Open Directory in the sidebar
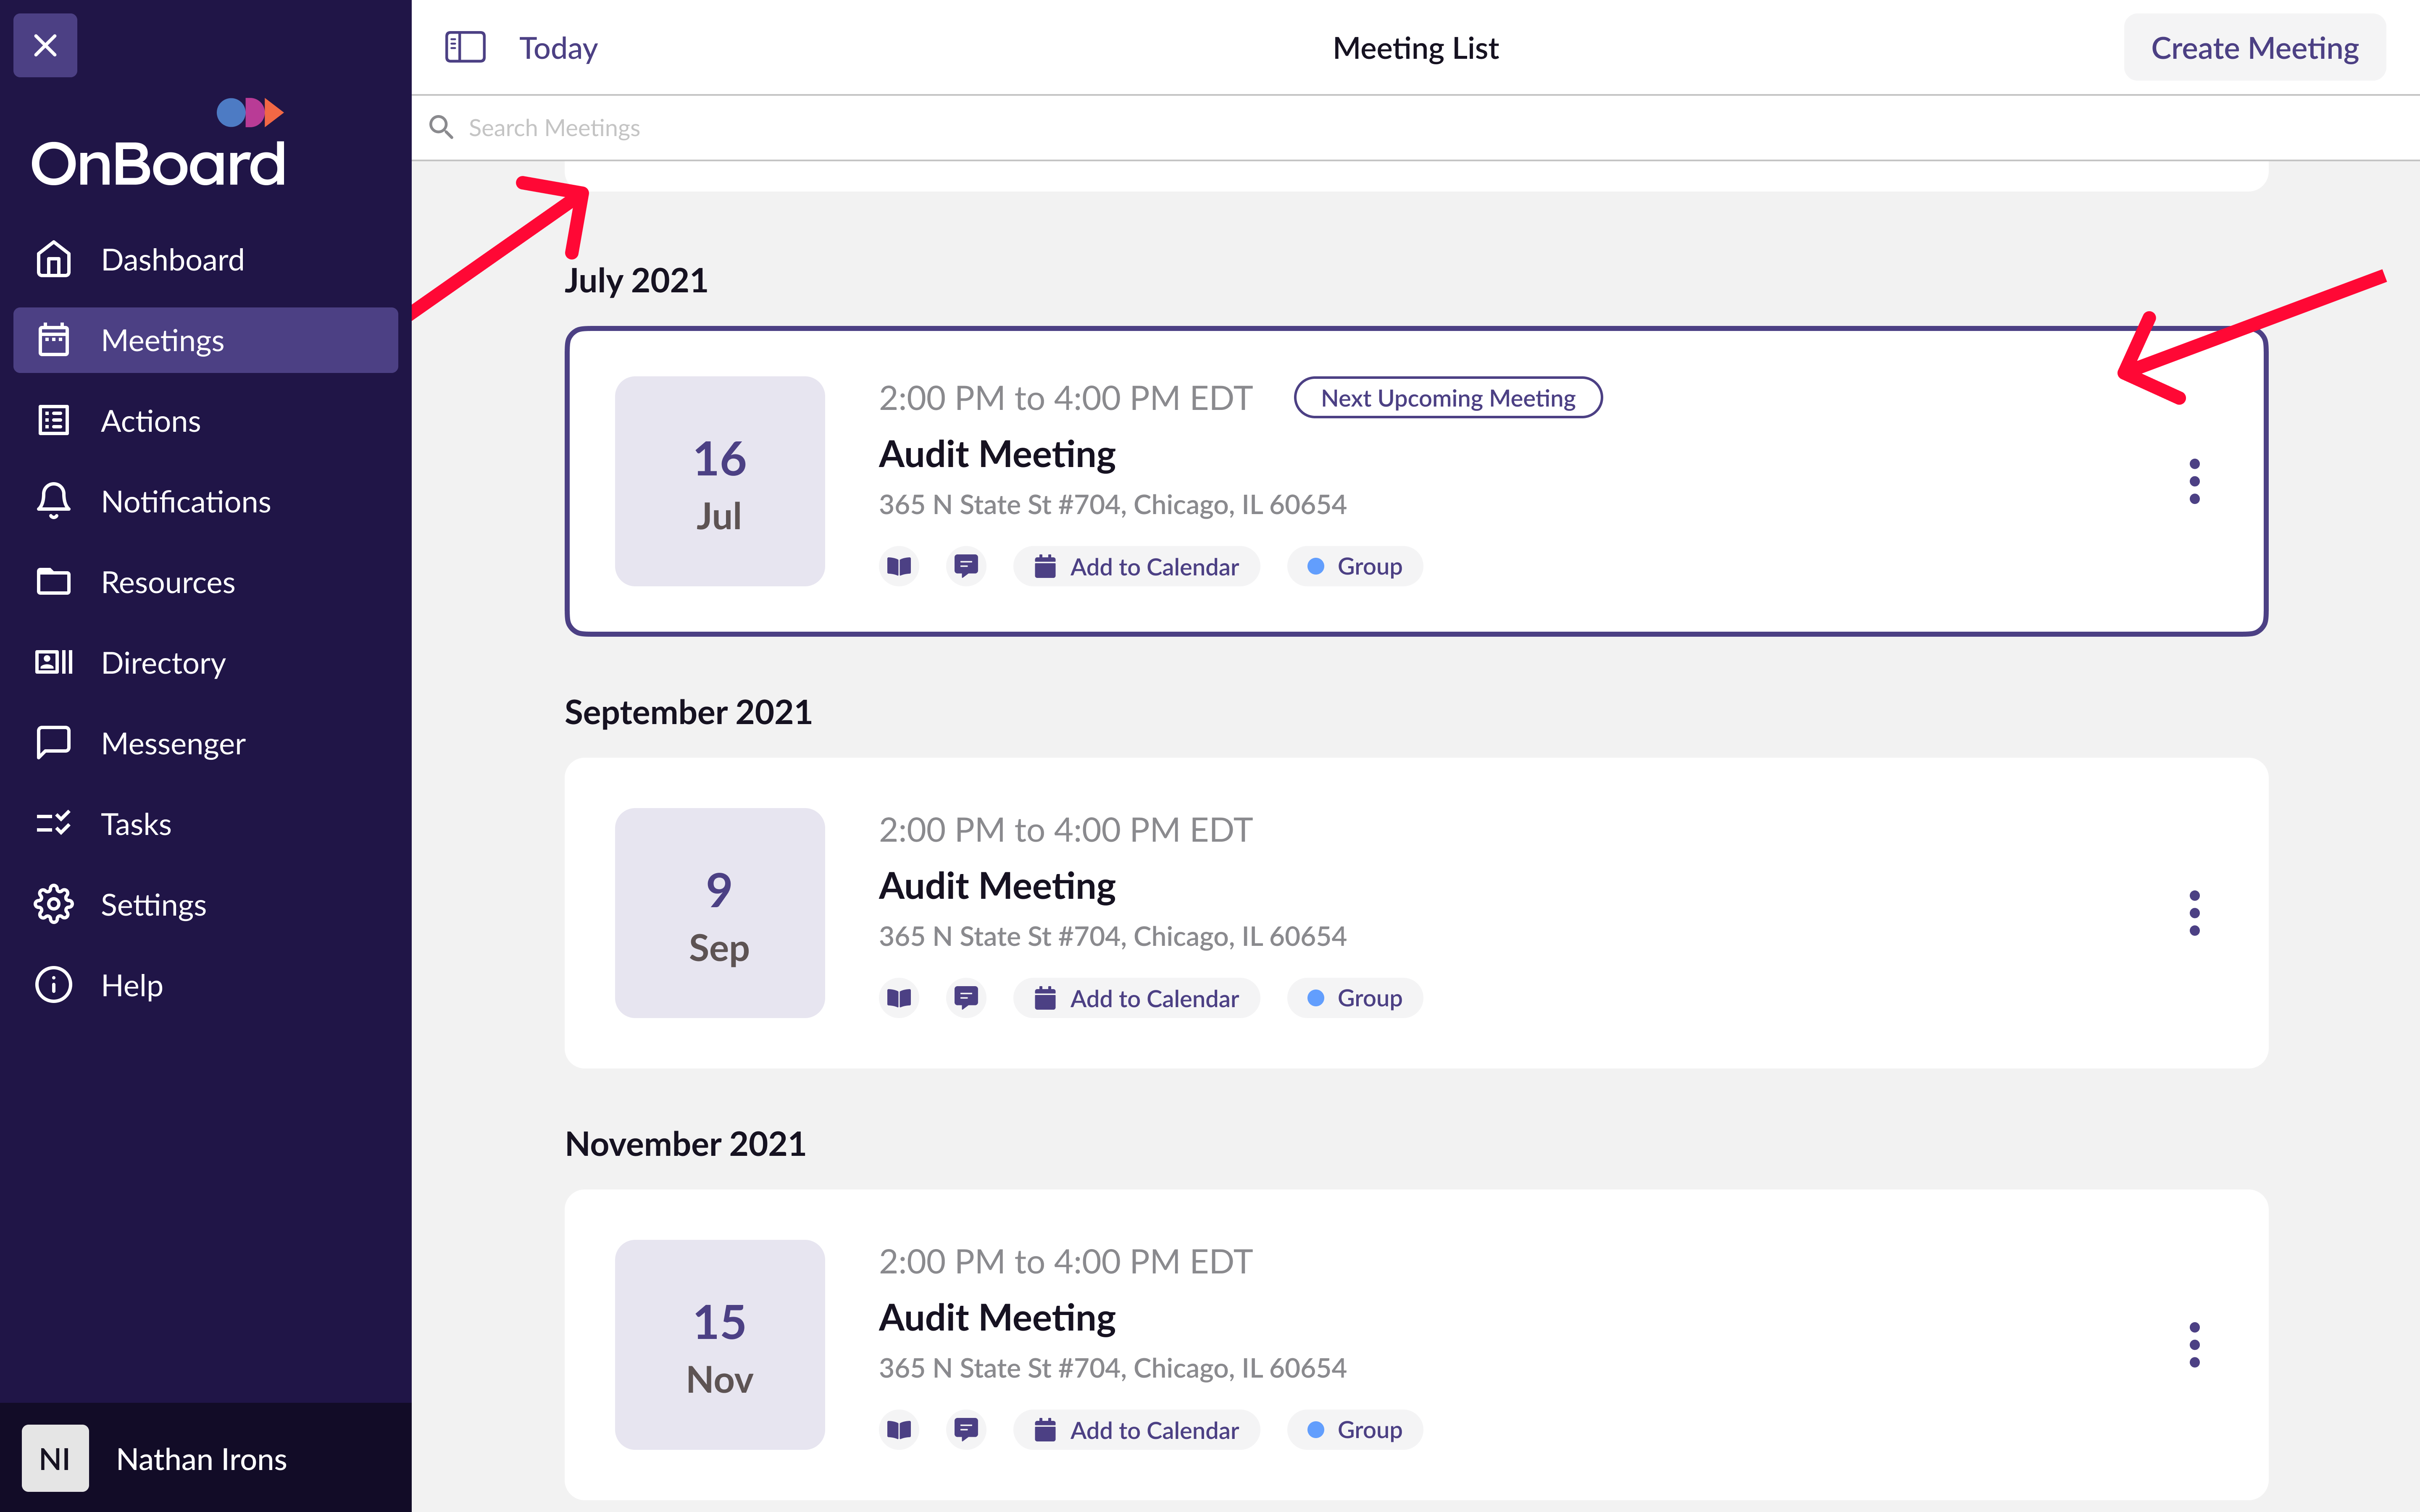2420x1512 pixels. (x=205, y=663)
